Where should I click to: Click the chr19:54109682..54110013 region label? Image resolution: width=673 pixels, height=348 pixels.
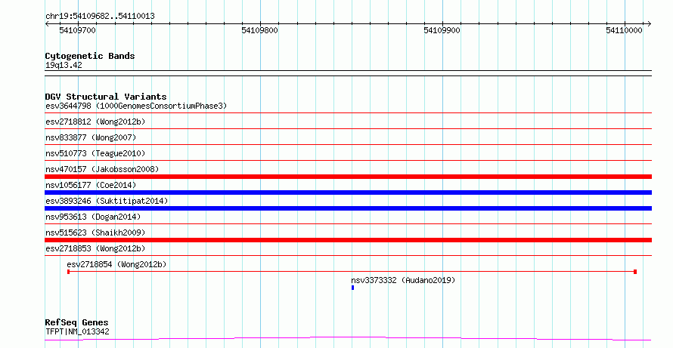pos(100,16)
